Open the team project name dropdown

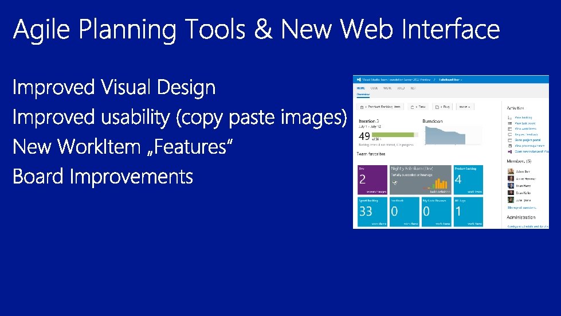click(x=450, y=80)
